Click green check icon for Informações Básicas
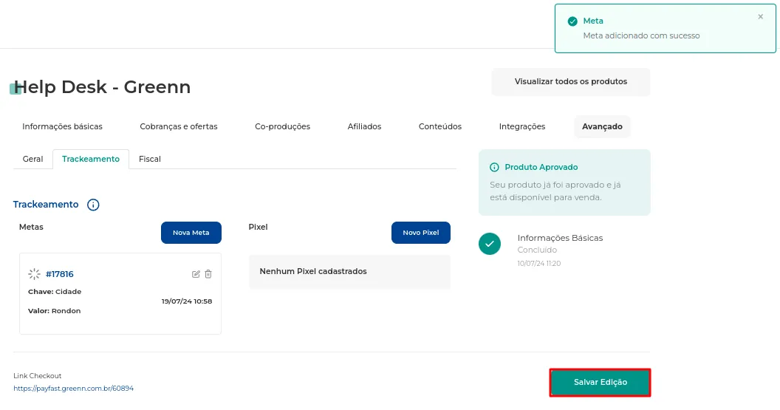The height and width of the screenshot is (410, 780). pos(490,244)
